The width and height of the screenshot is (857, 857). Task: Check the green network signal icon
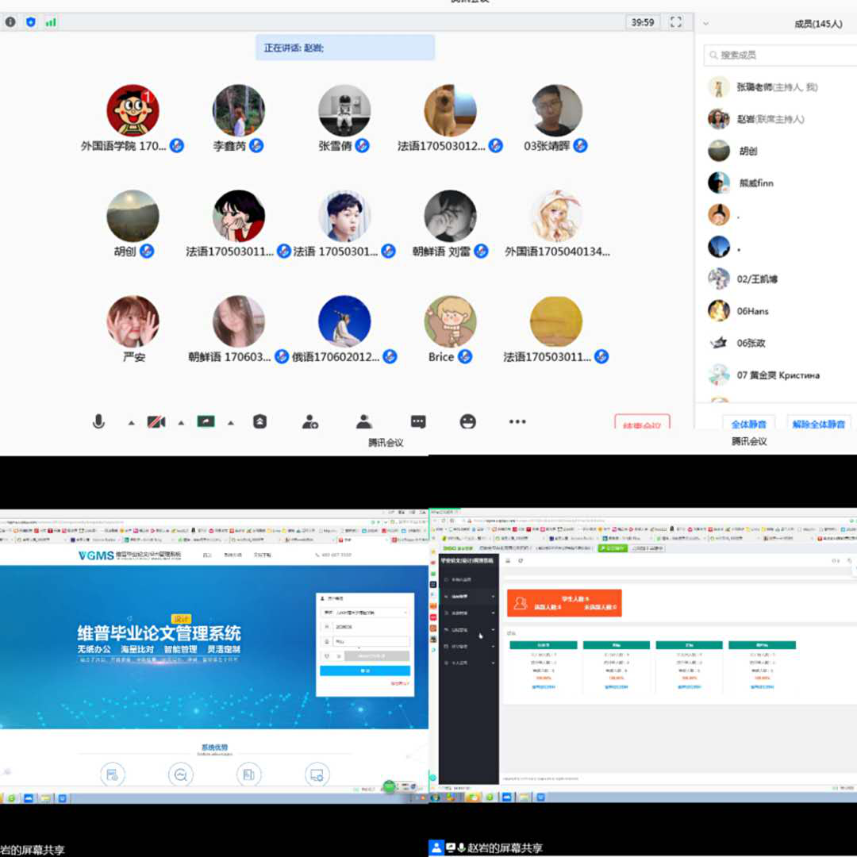tap(51, 22)
